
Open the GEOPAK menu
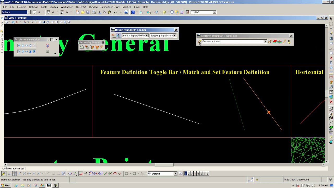pos(81,7)
